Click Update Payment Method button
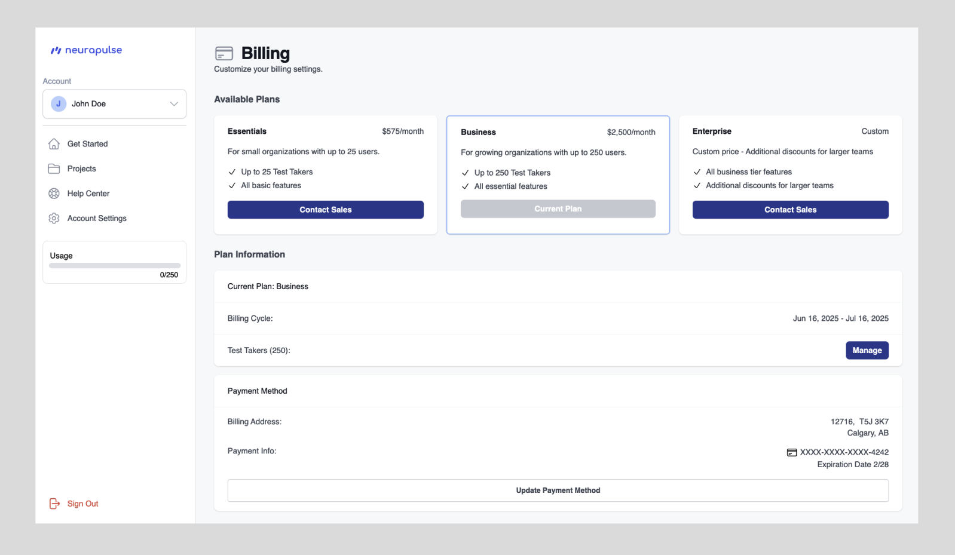Viewport: 955px width, 555px height. [558, 490]
